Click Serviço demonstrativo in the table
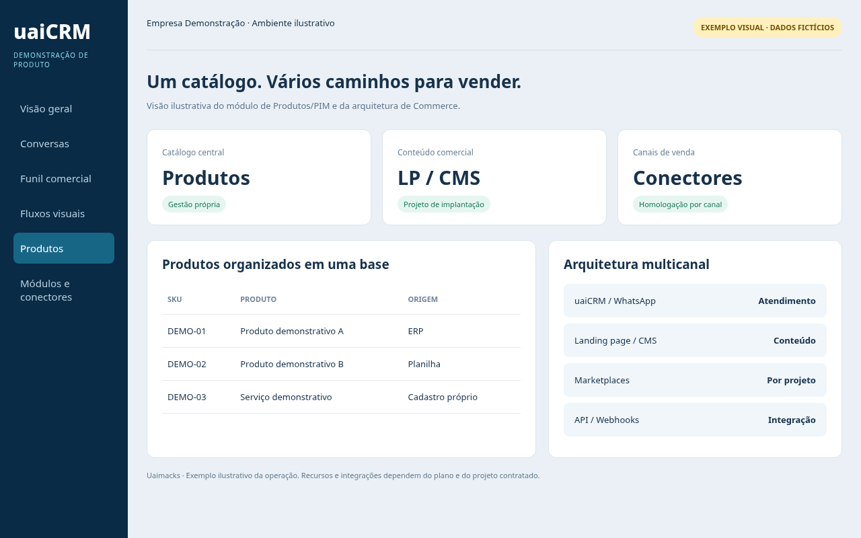The width and height of the screenshot is (861, 538). [x=286, y=397]
